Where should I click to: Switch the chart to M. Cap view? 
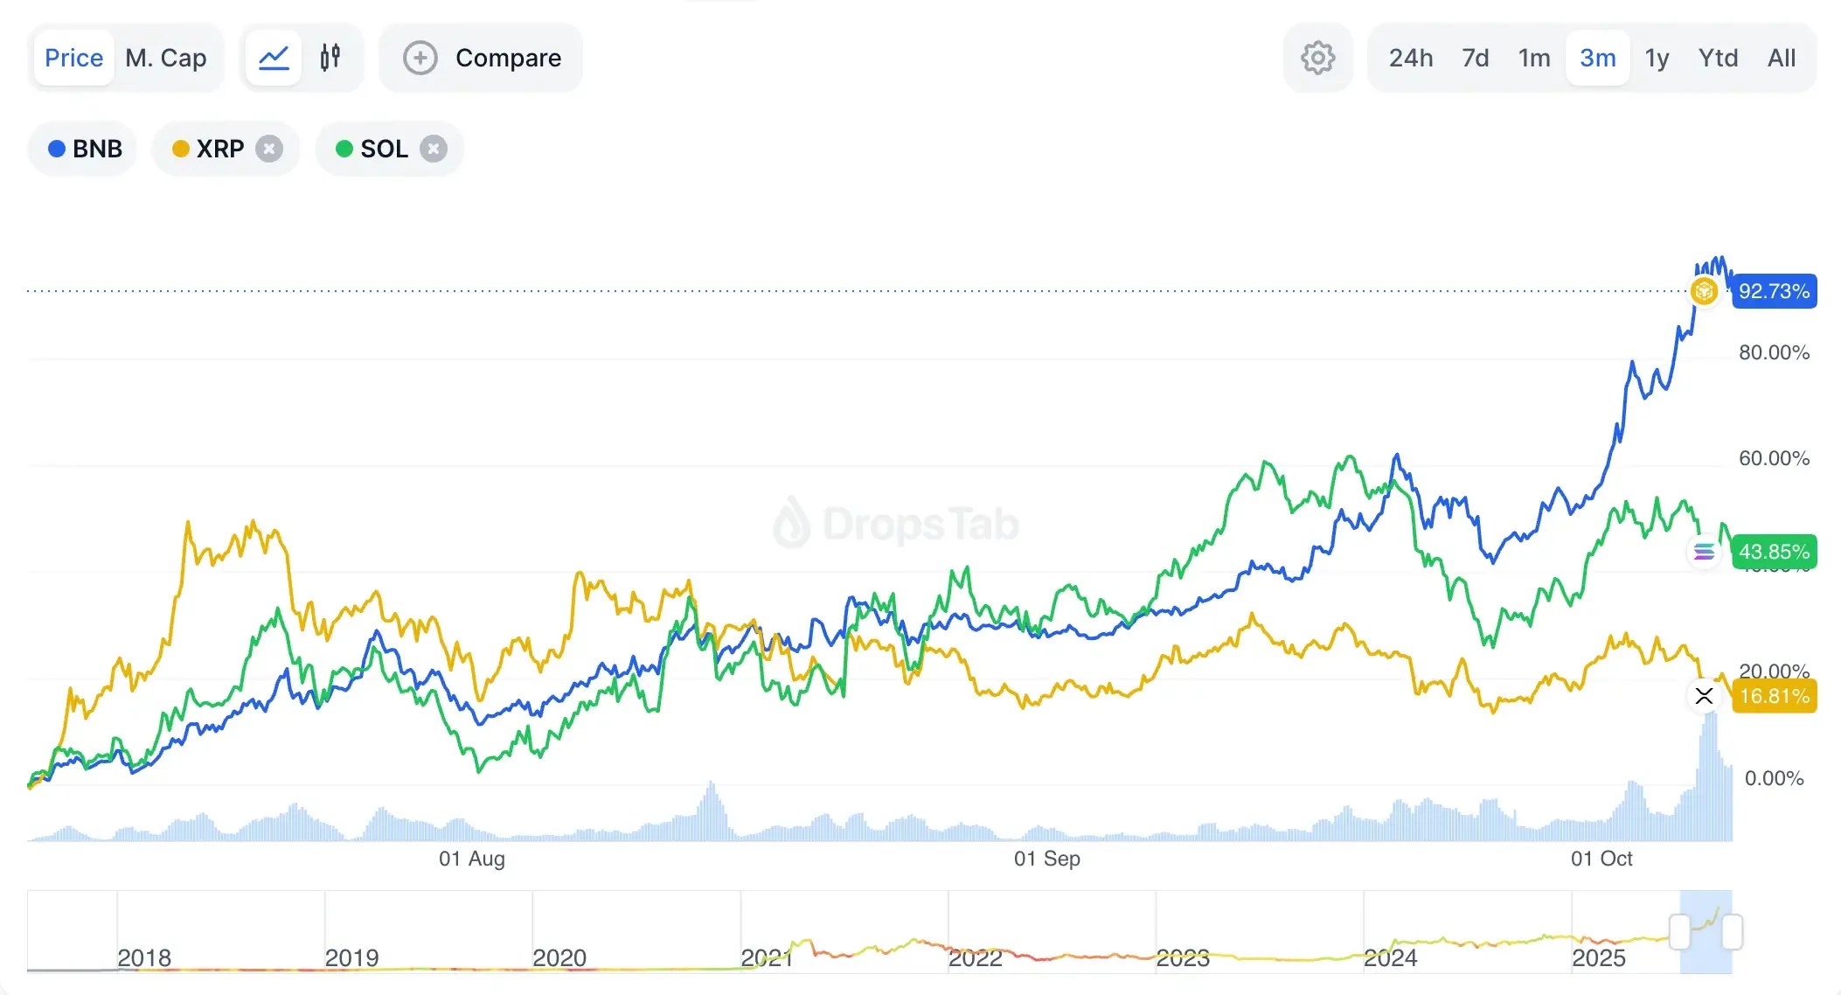(x=166, y=58)
